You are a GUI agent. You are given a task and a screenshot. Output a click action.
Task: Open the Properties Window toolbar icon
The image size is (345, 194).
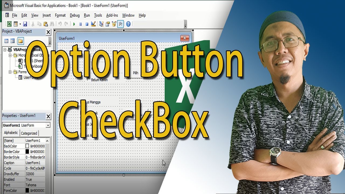(108, 24)
